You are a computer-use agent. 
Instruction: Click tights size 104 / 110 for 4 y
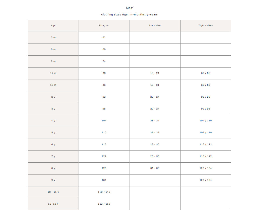point(206,121)
